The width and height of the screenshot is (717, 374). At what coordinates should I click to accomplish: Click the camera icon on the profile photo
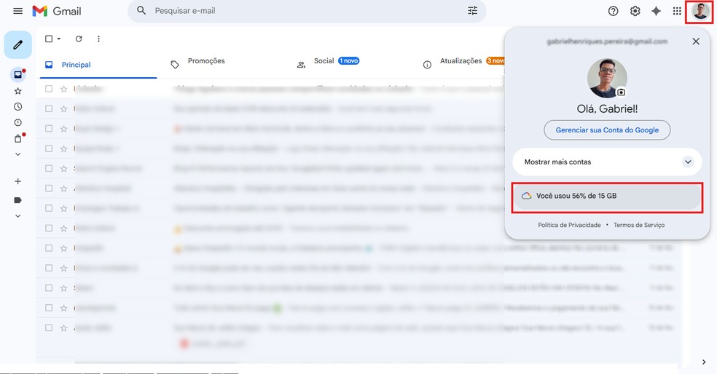click(621, 92)
